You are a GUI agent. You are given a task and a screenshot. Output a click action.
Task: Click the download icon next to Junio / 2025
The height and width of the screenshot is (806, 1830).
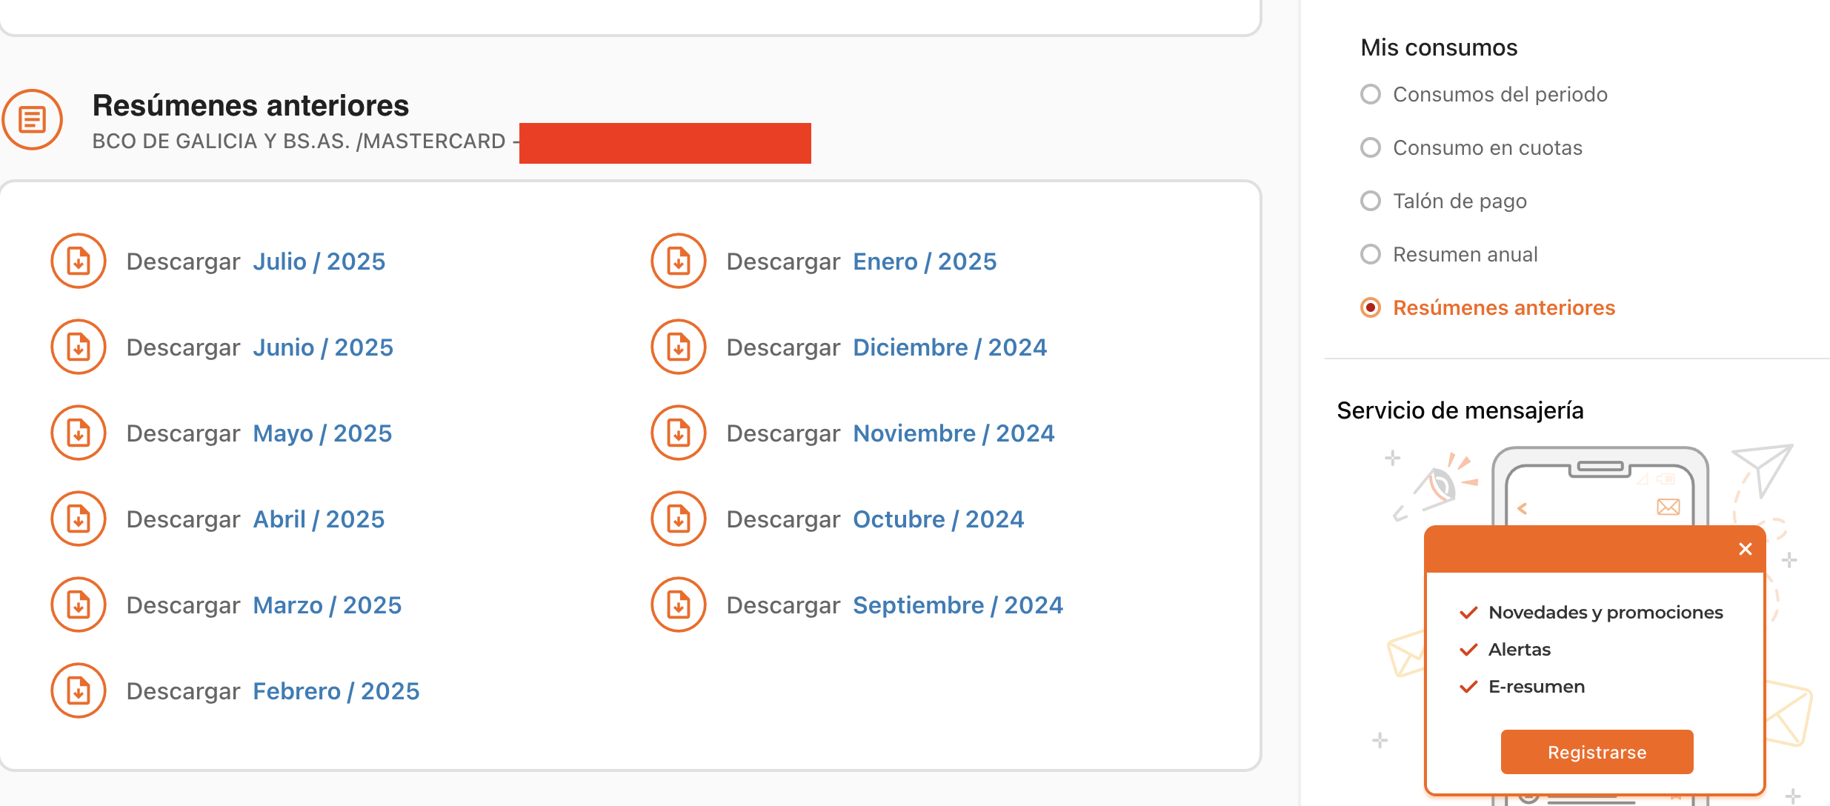tap(79, 347)
